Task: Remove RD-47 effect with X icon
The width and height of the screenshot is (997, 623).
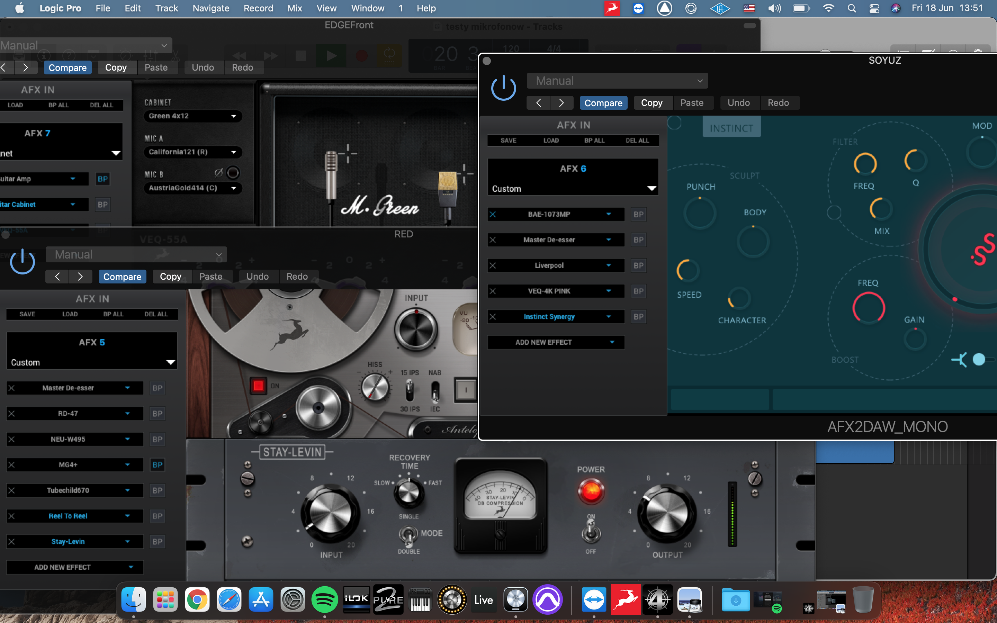Action: tap(11, 413)
